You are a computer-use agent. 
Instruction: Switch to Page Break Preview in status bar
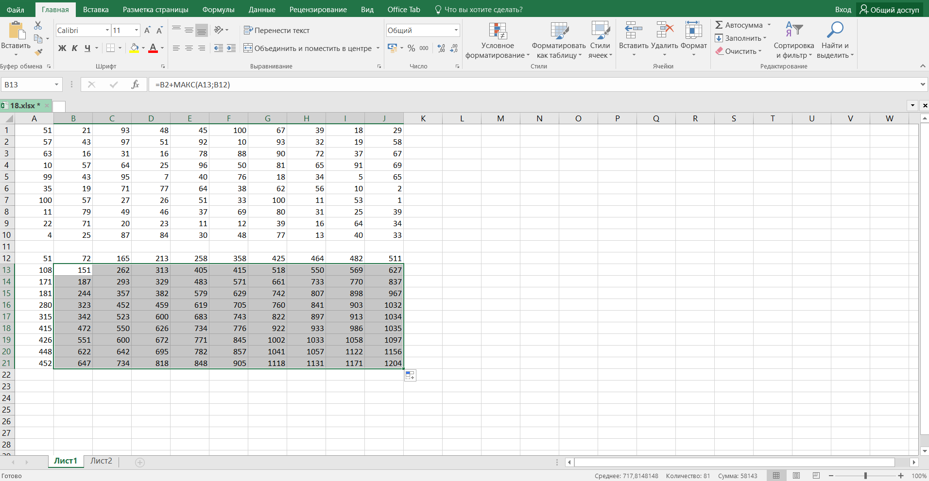[x=816, y=476]
